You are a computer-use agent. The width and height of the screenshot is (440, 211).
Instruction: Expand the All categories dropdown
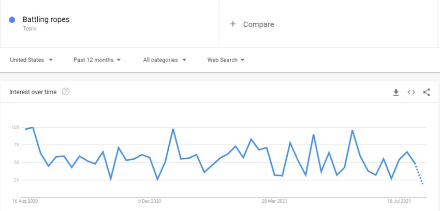[165, 60]
